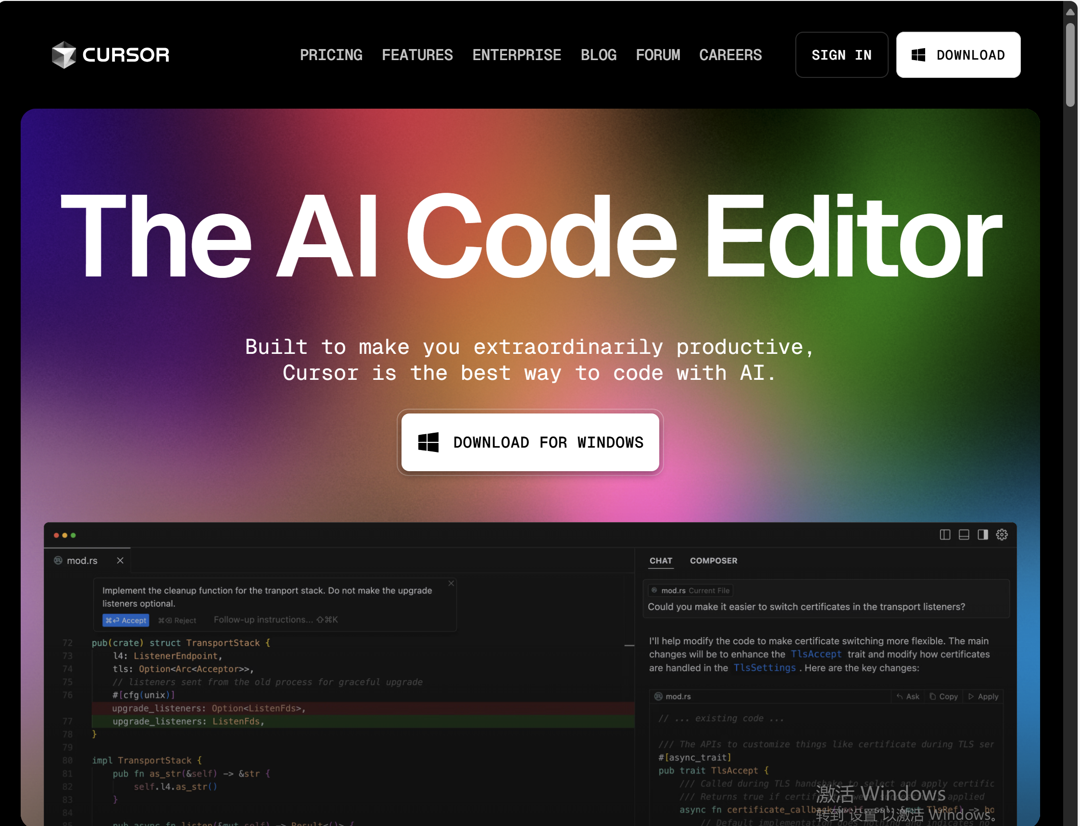Accept the suggested code change

(x=126, y=621)
